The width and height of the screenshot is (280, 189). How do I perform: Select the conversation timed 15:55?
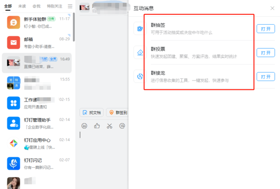coord(37,83)
